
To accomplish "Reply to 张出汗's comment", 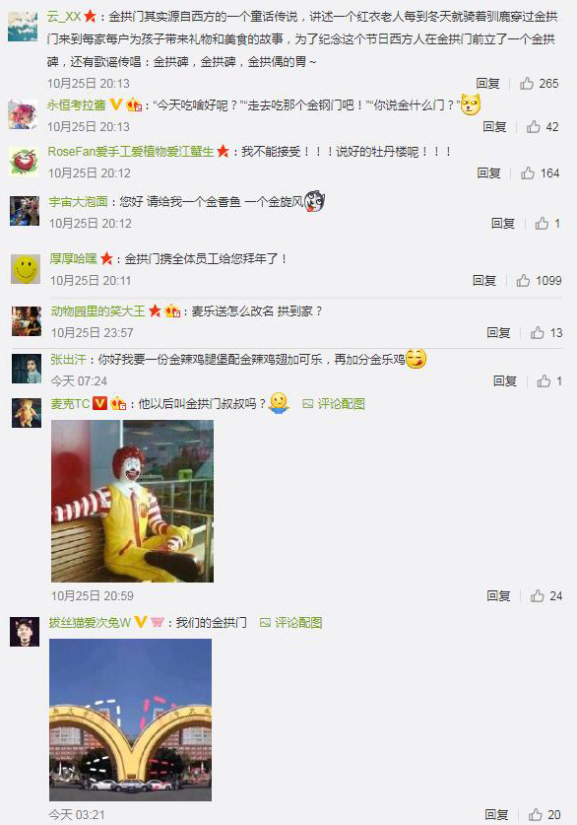I will coord(504,380).
